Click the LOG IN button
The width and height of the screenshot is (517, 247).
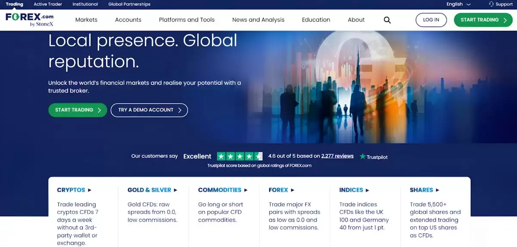[x=431, y=20]
